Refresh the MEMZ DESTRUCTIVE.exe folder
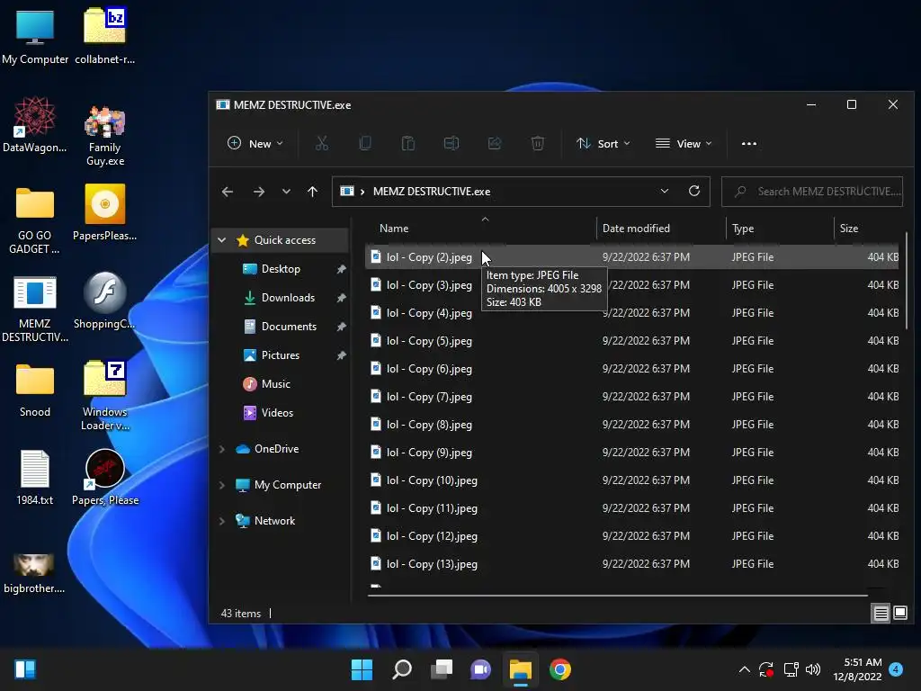 pos(694,191)
